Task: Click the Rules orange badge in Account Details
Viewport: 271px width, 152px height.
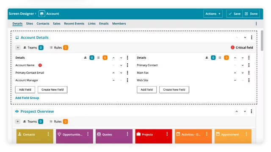Action: [x=66, y=48]
